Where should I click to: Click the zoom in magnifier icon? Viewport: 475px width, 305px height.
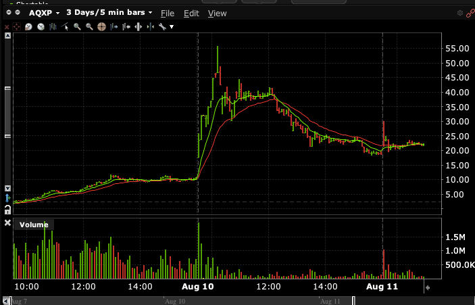click(77, 27)
